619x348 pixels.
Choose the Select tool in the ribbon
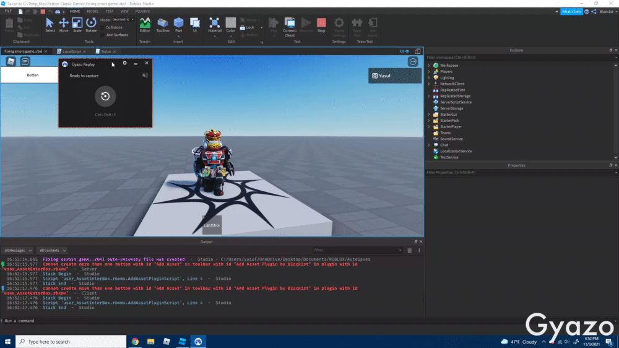pyautogui.click(x=50, y=25)
